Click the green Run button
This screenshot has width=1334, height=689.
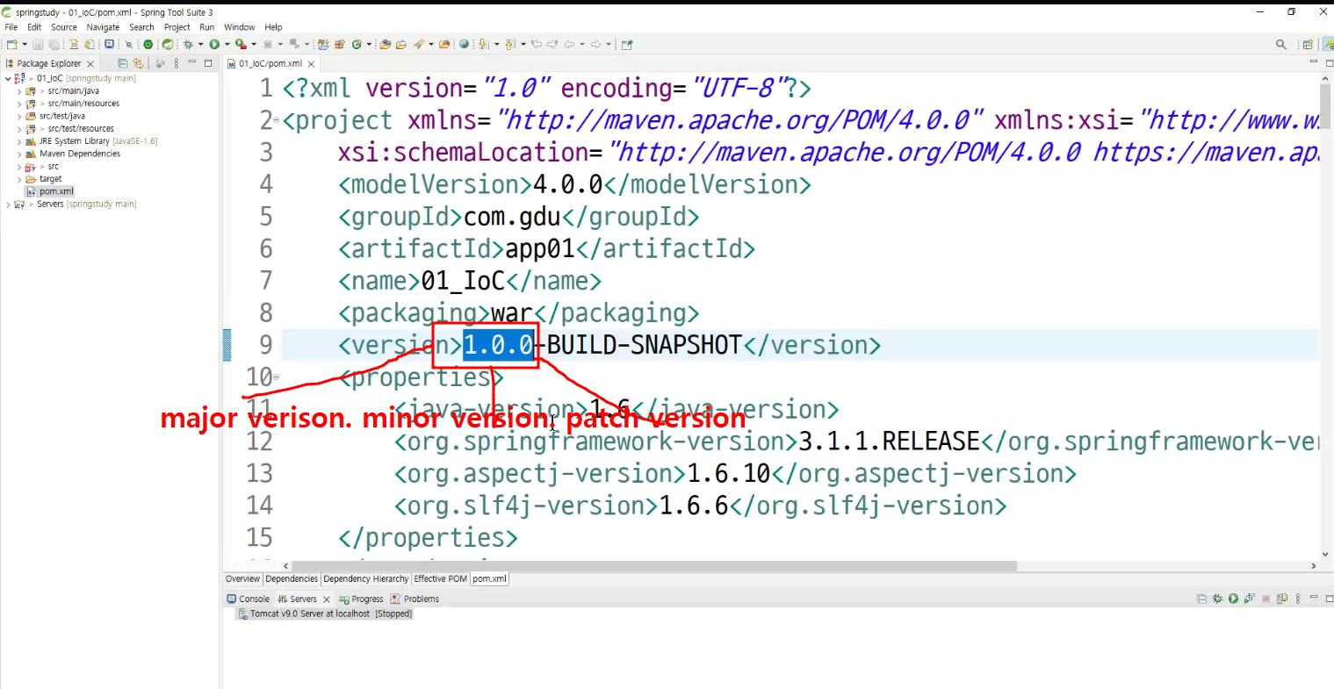point(214,44)
